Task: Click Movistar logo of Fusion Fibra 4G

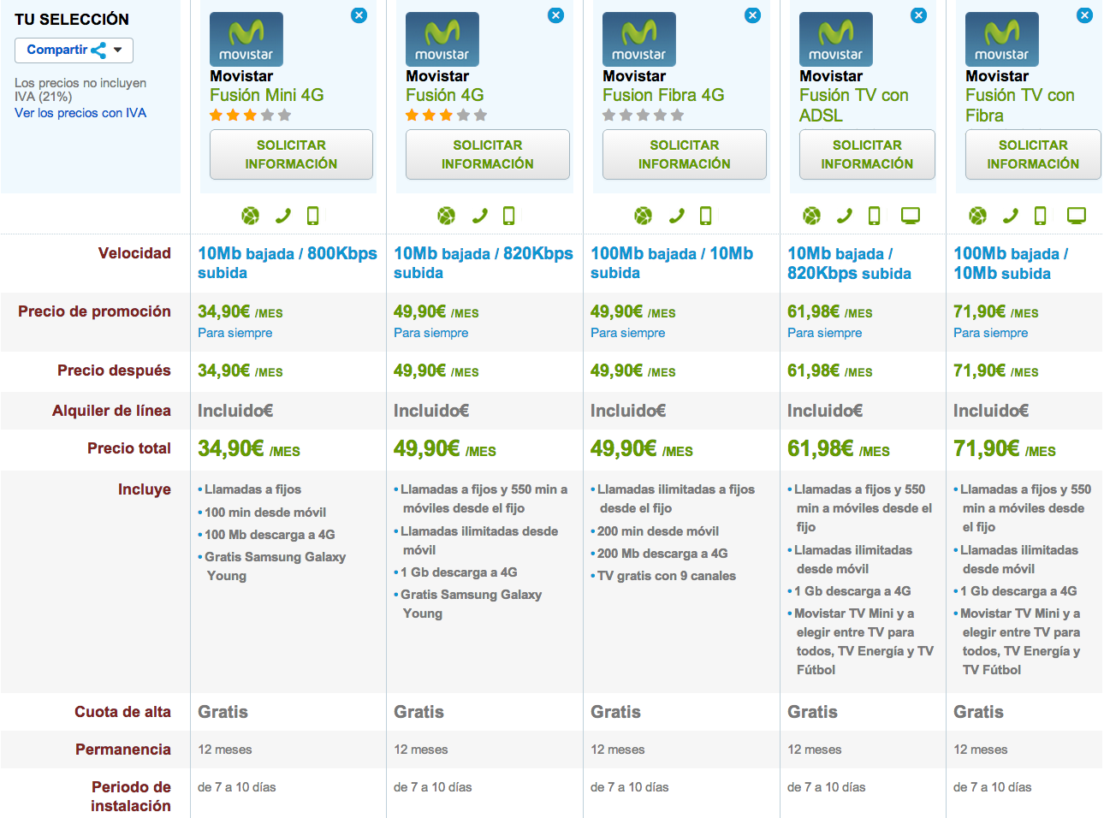Action: (639, 39)
